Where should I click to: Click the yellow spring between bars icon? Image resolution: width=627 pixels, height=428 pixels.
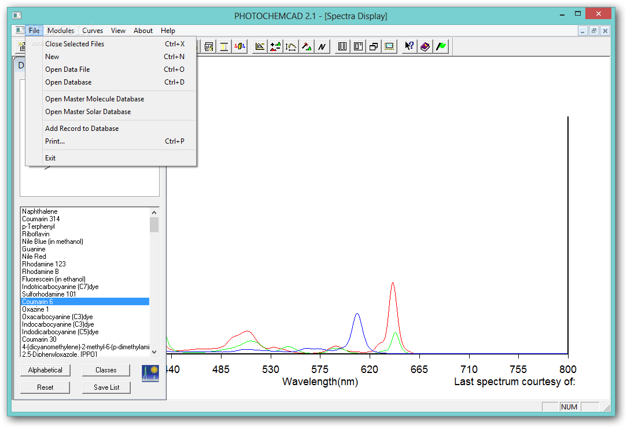pos(224,46)
